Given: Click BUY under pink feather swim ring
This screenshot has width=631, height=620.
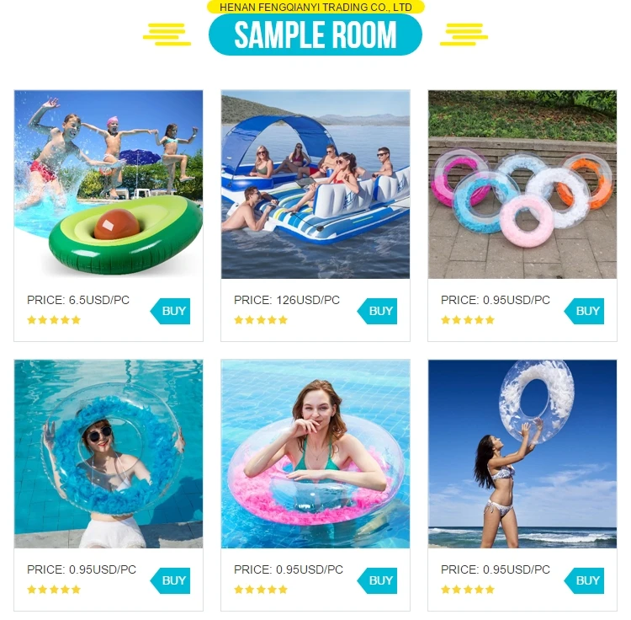Looking at the screenshot, I should coord(377,580).
